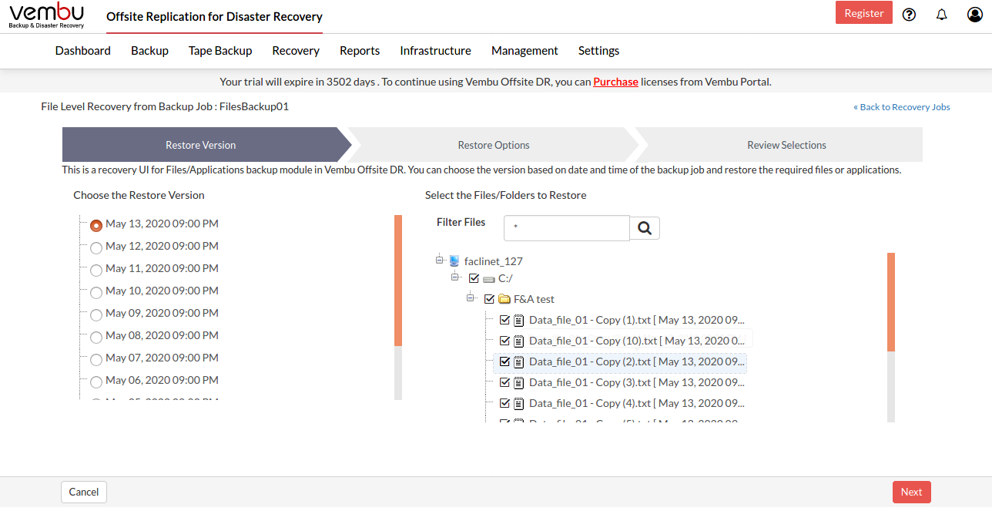Screen dimensions: 992x511
Task: Select May 09, 2020 09:00 PM version
Action: (96, 315)
